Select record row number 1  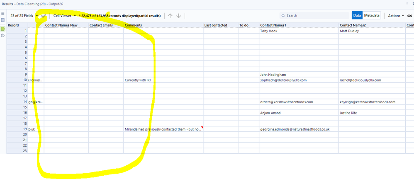point(17,31)
